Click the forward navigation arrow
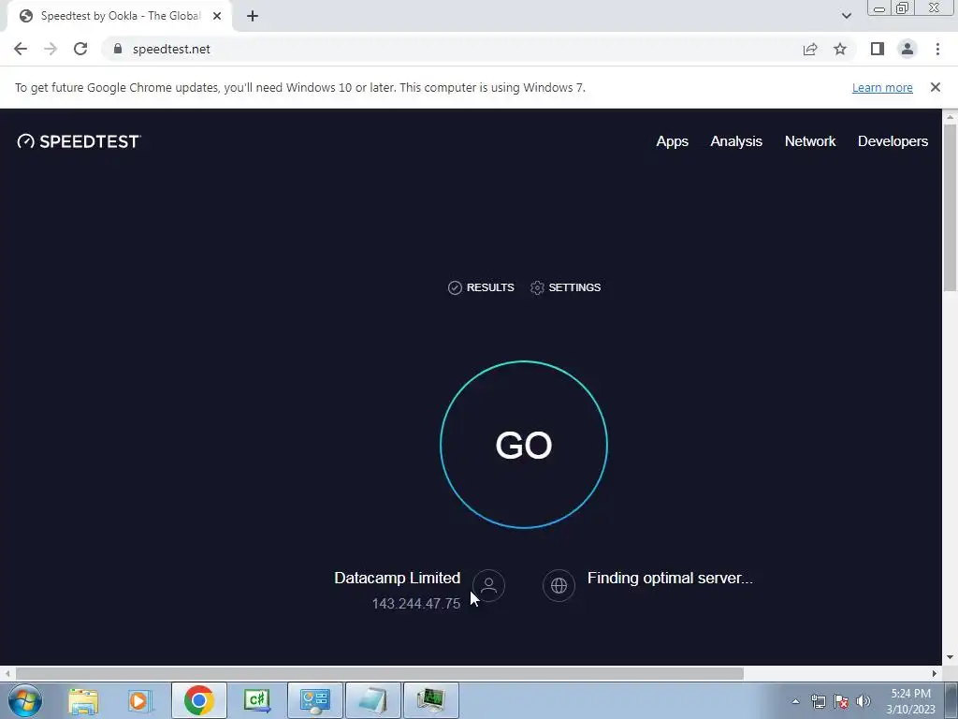Screen dimensions: 958x719 [x=51, y=49]
